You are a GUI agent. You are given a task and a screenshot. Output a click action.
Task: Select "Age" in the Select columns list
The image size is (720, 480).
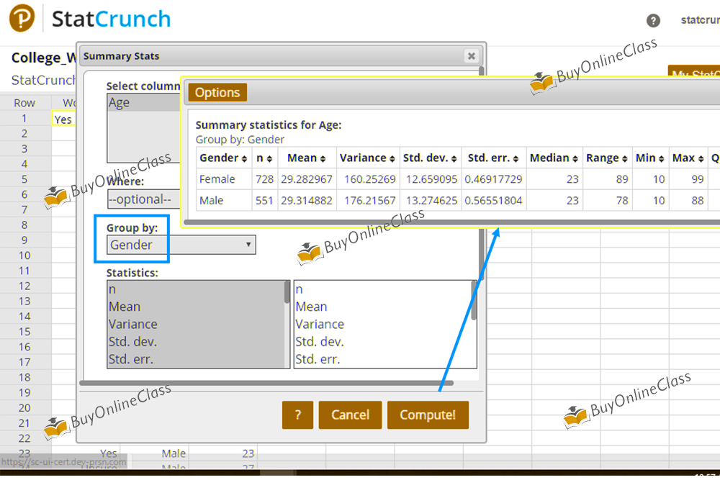point(119,101)
